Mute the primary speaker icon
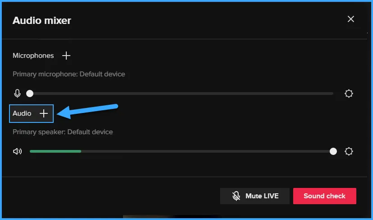Screen dimensions: 373x220 tap(17, 151)
